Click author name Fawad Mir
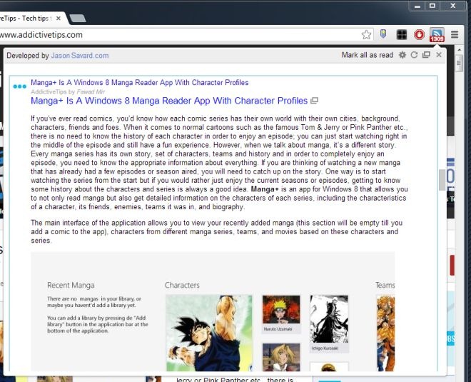Viewport: 471px width, 382px height. pos(91,92)
